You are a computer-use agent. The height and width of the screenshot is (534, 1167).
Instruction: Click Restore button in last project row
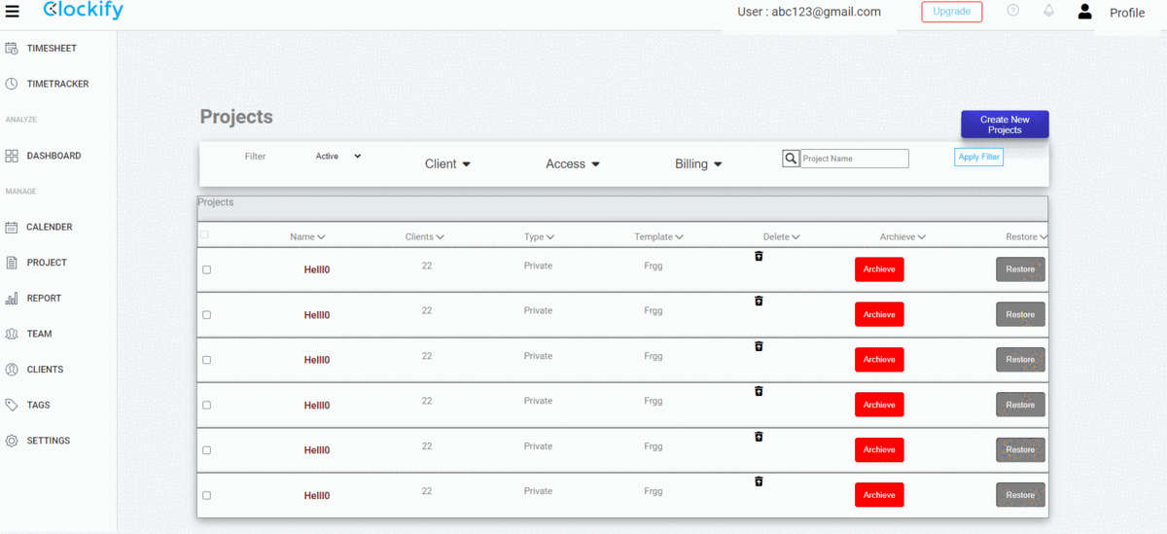(x=1020, y=495)
